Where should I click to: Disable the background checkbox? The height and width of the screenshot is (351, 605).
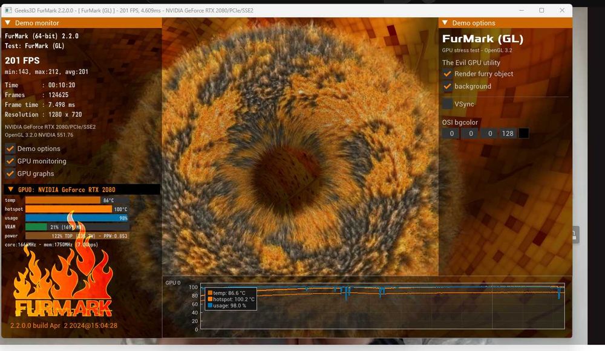(x=447, y=86)
